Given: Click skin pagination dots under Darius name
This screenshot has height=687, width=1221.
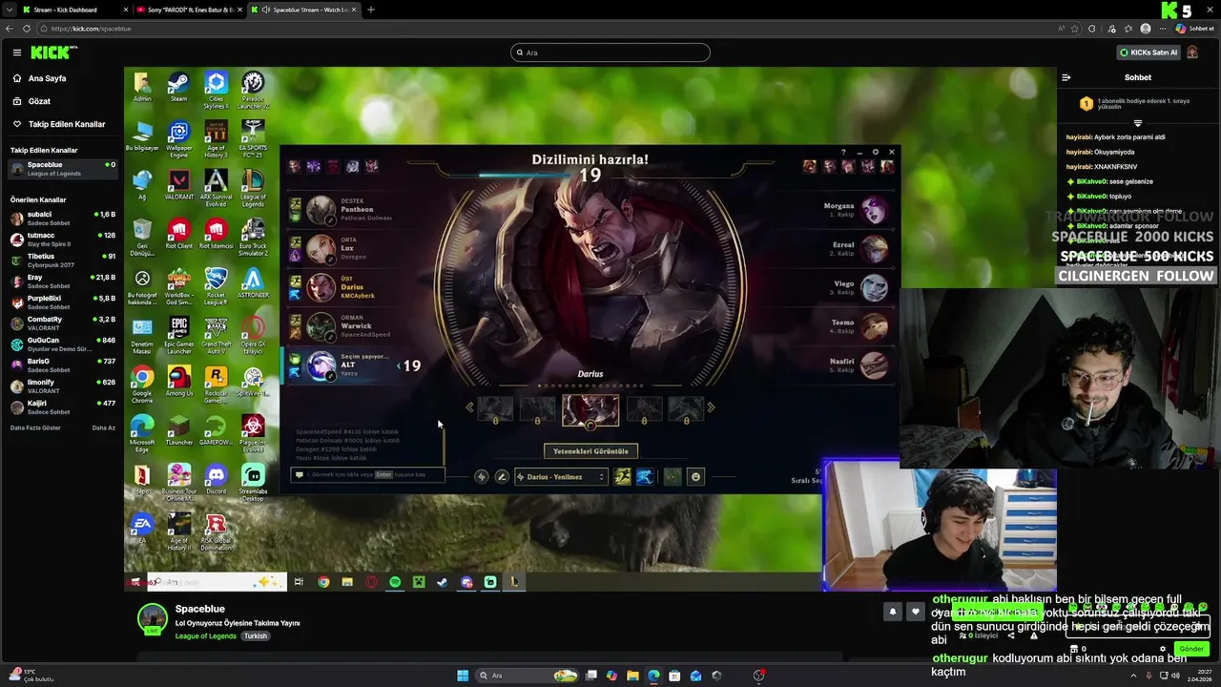Looking at the screenshot, I should coord(590,385).
